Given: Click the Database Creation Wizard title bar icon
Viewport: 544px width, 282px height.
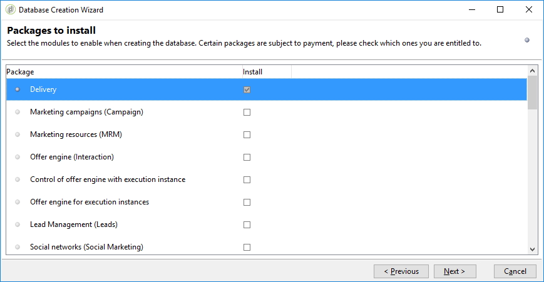Looking at the screenshot, I should [10, 10].
